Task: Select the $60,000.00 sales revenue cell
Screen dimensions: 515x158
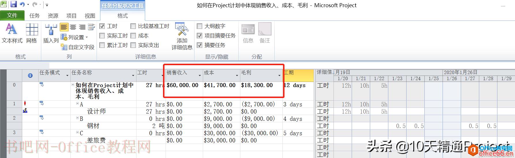Action: (x=184, y=91)
